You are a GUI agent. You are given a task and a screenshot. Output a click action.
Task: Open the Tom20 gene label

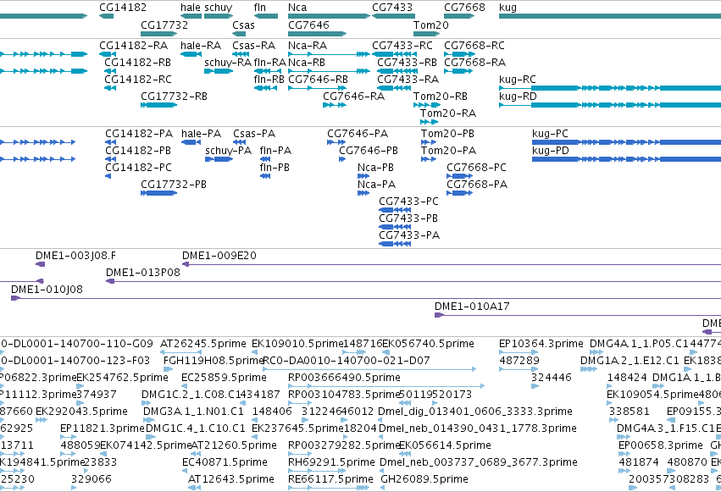(431, 25)
